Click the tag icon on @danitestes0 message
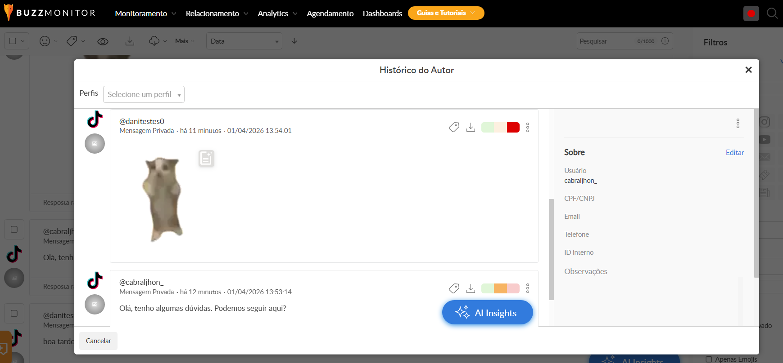The image size is (783, 363). click(454, 127)
